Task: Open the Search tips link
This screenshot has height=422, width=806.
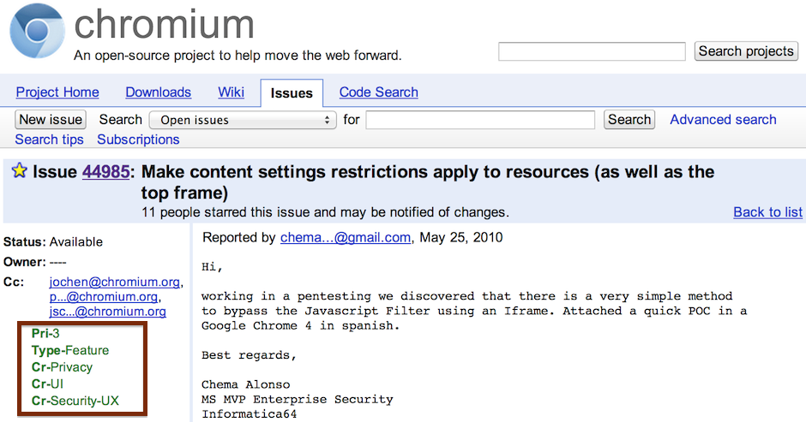Action: coord(50,140)
